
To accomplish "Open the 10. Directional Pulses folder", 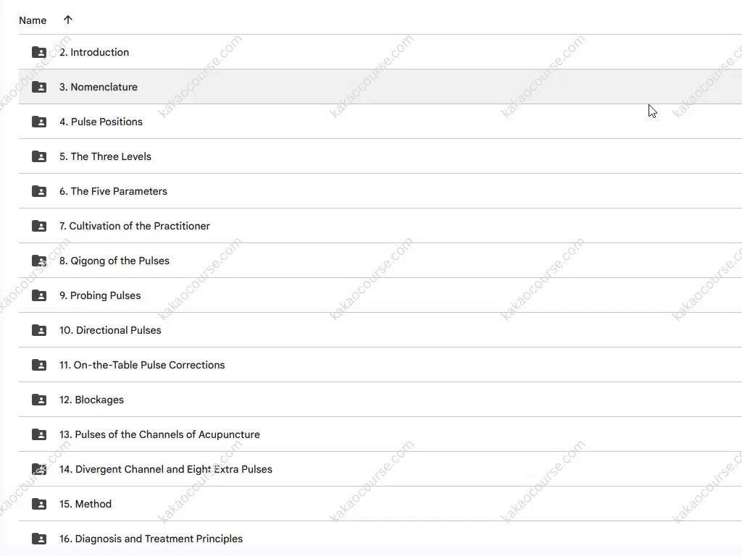I will pos(110,330).
